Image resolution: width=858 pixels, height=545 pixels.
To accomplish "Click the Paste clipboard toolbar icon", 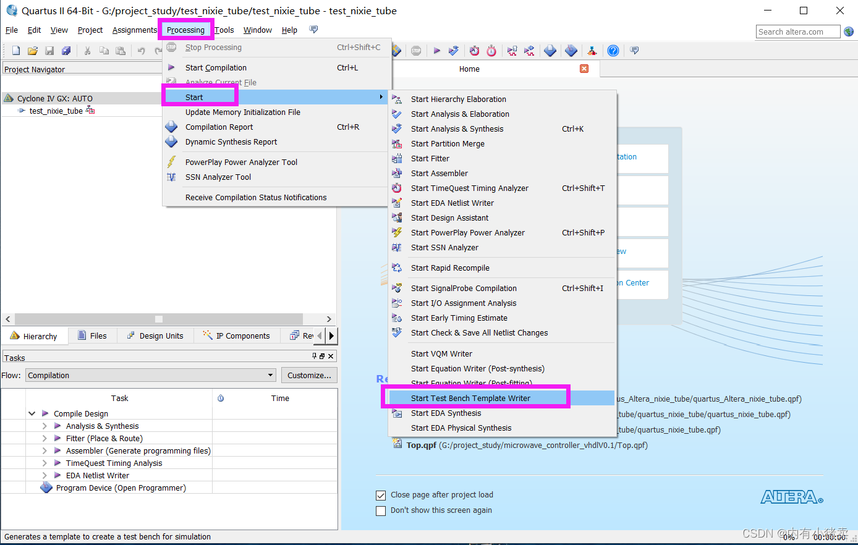I will pos(121,51).
